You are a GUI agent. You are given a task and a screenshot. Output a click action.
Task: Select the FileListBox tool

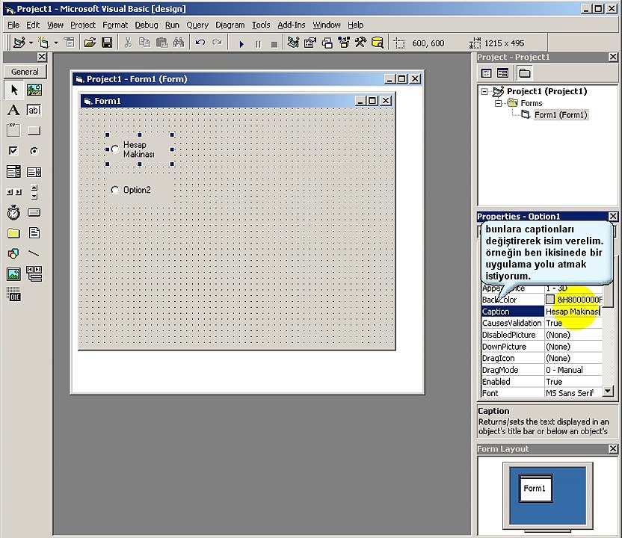[34, 233]
